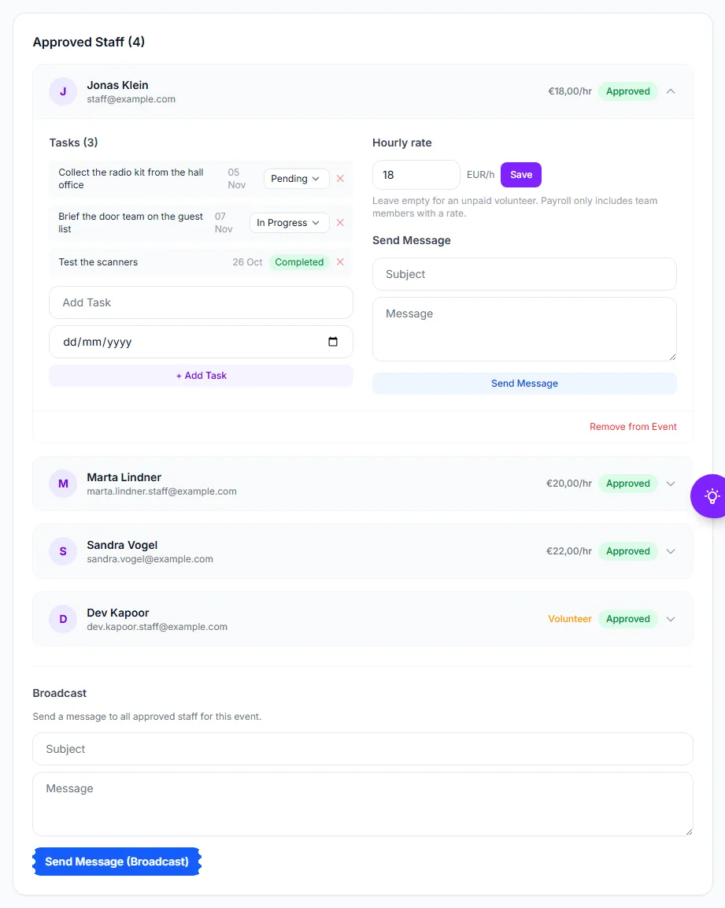
Task: Click Jonas Klein's Approved badge
Action: [627, 91]
